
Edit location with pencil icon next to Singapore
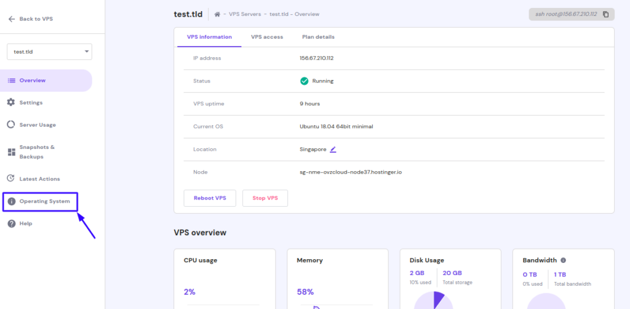click(x=333, y=149)
